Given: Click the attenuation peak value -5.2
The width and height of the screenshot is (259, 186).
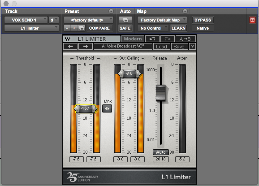Looking at the screenshot, I should click(x=182, y=159).
